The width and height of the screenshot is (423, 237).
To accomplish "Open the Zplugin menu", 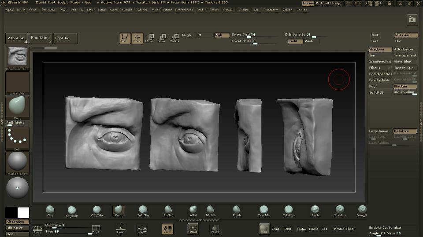I will 288,10.
